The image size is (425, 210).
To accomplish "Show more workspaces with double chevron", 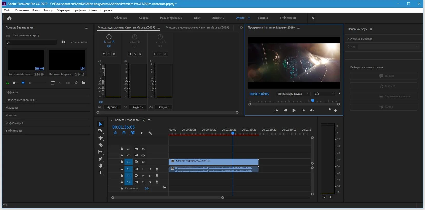I will (x=313, y=18).
